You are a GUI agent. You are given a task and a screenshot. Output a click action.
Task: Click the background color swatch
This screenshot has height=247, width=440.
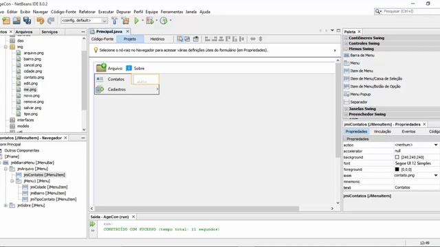(x=397, y=157)
